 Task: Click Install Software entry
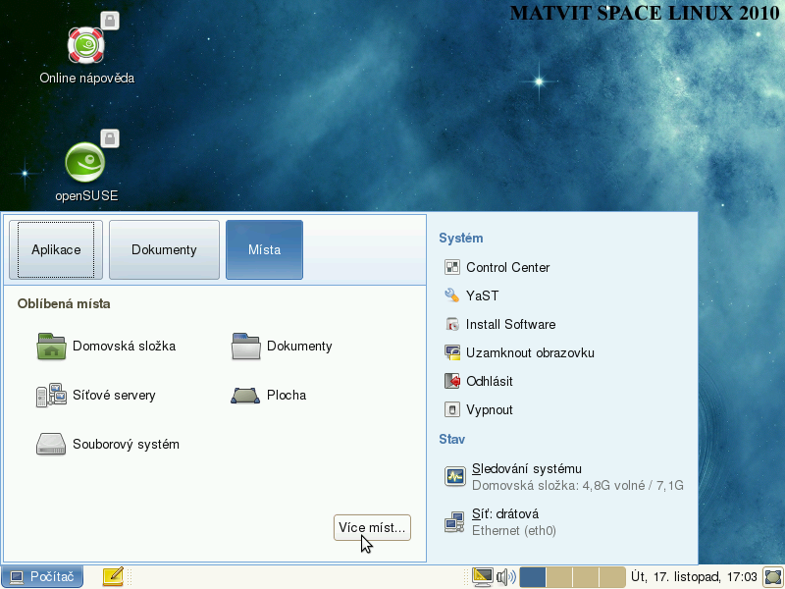coord(509,324)
